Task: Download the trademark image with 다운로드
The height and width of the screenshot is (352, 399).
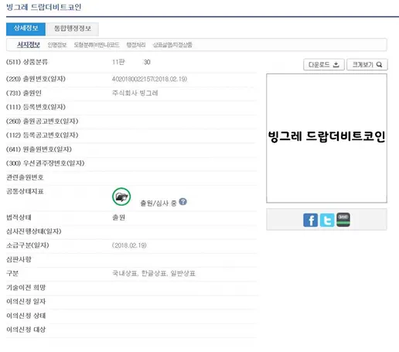Action: 324,64
